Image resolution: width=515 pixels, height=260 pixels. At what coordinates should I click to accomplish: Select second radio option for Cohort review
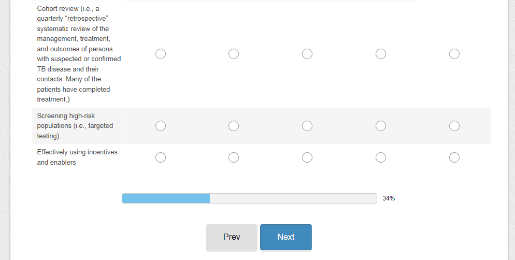pyautogui.click(x=234, y=54)
